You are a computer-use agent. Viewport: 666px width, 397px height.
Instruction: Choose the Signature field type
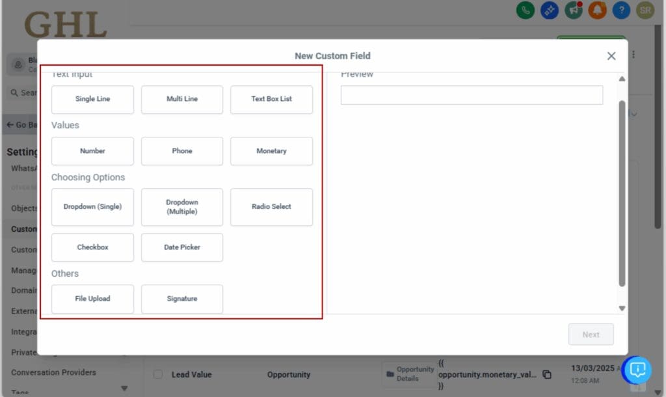click(x=182, y=299)
